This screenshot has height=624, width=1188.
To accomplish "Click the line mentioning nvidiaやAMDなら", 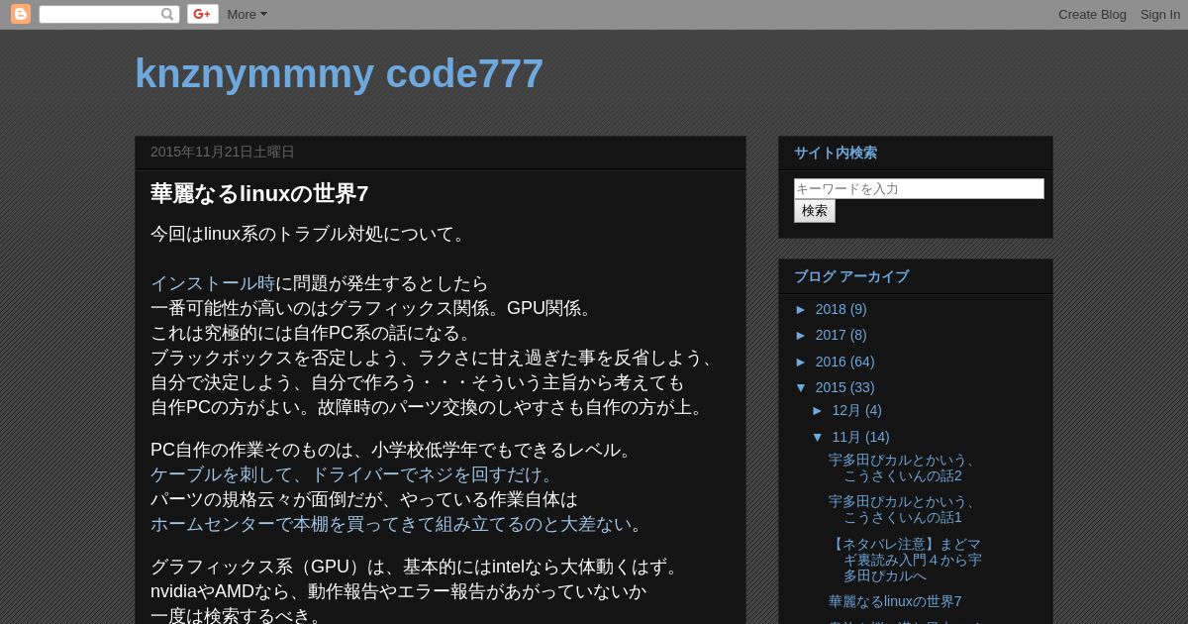I will pos(398,591).
